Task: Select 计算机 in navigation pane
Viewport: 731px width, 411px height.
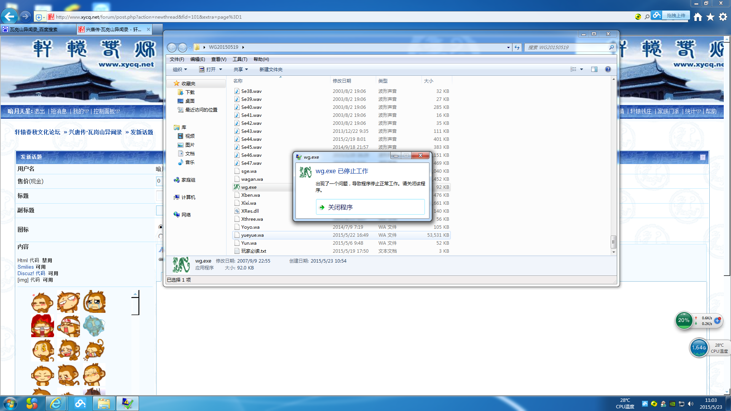Action: click(188, 197)
